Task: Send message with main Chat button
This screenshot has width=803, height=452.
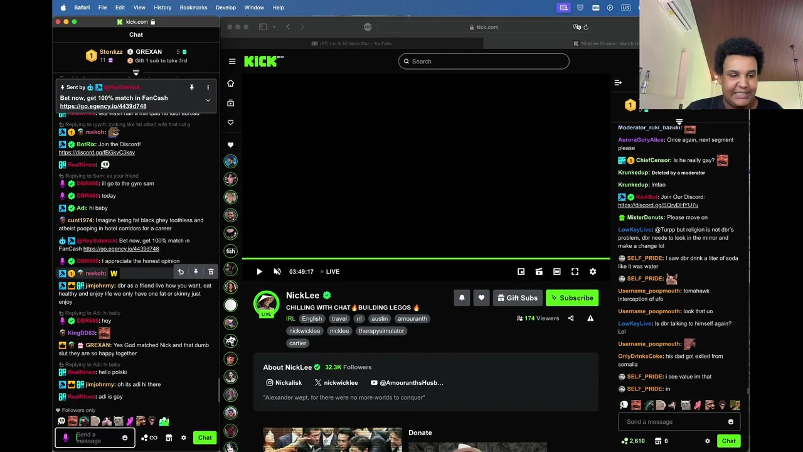Action: click(x=728, y=441)
